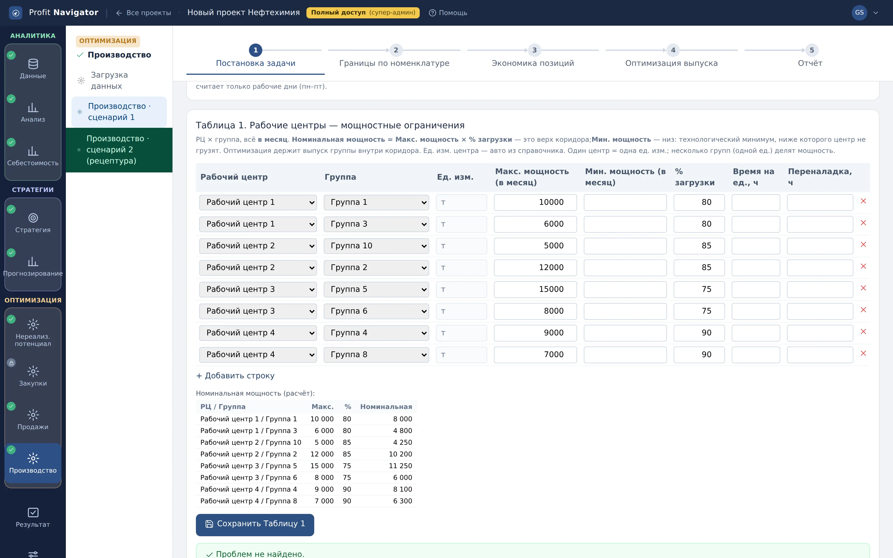Remove the row with Группа 8
Image resolution: width=893 pixels, height=558 pixels.
point(863,353)
